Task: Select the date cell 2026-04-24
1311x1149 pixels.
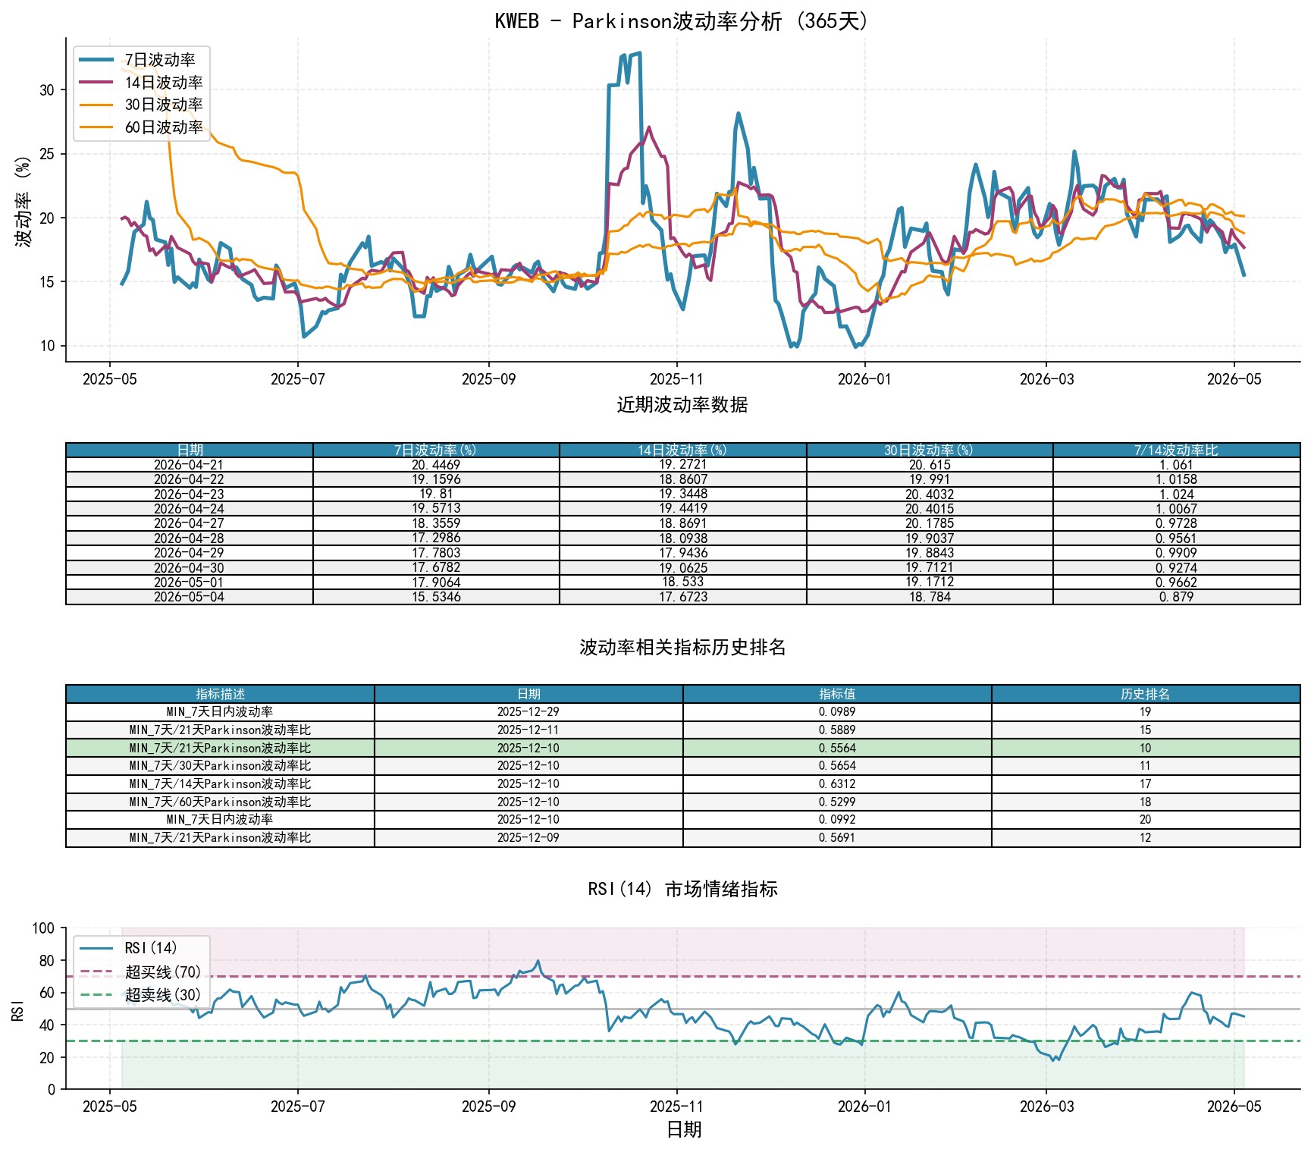Action: point(189,509)
